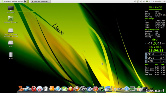This screenshot has height=93, width=166.
Task: Click the nautilus process row in conky
Action: (x=155, y=74)
